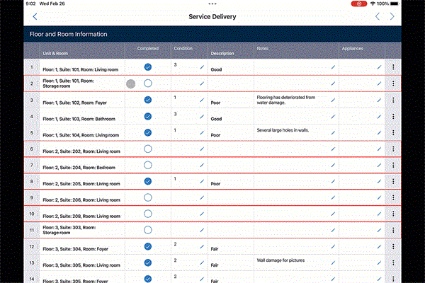The height and width of the screenshot is (283, 425).
Task: Edit appliances for Suite 304 Foyer
Action: pos(379,247)
